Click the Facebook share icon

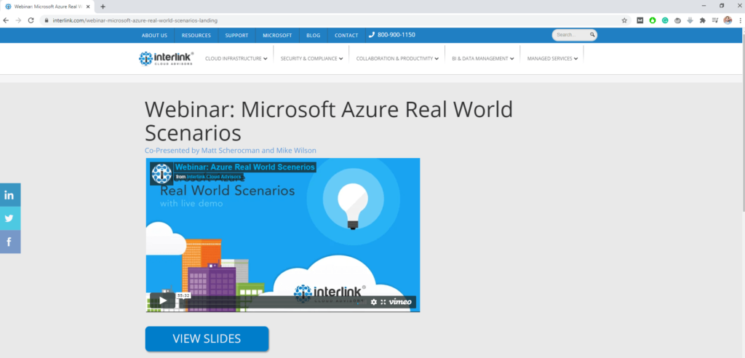pos(9,242)
